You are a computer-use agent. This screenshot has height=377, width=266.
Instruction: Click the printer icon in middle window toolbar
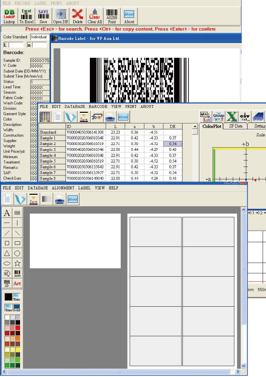point(110,117)
